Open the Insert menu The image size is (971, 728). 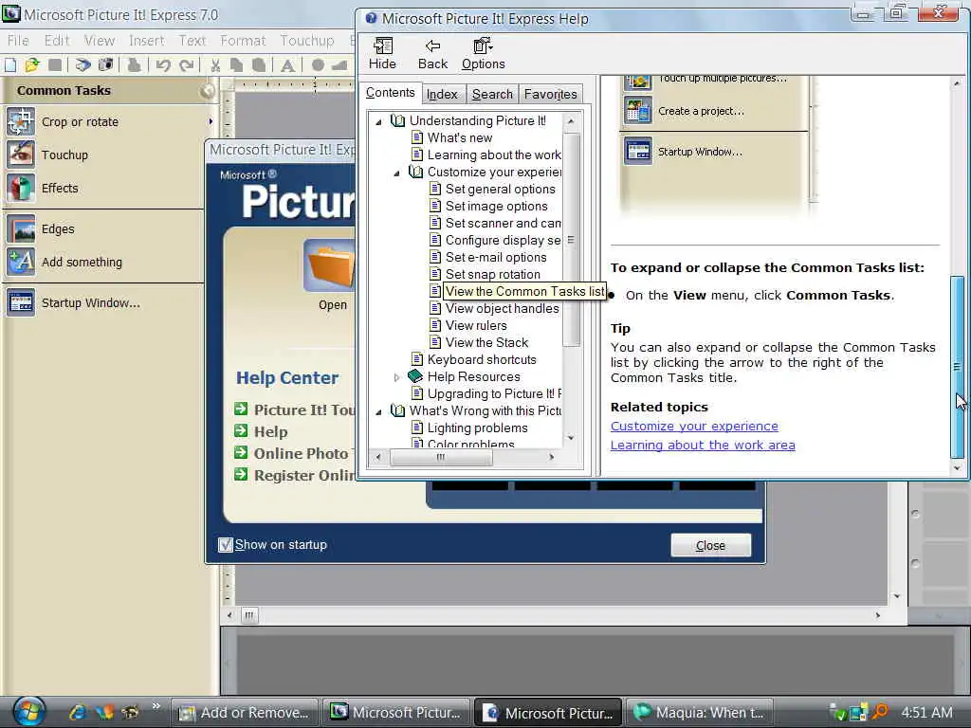tap(146, 40)
